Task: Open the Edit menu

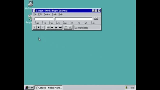Action: 40,14
